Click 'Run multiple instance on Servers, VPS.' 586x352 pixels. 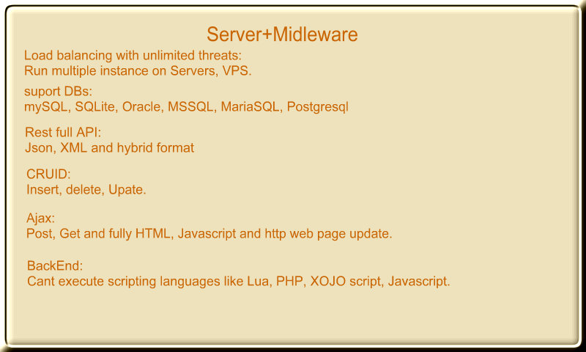click(x=138, y=70)
